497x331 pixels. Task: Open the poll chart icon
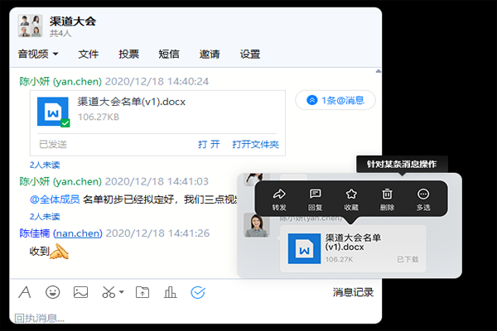[x=171, y=292]
